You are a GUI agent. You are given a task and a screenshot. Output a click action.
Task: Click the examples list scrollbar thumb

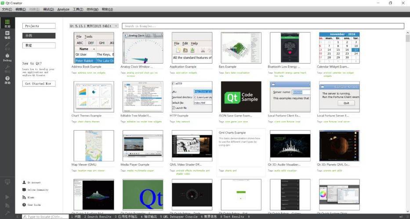pos(408,39)
